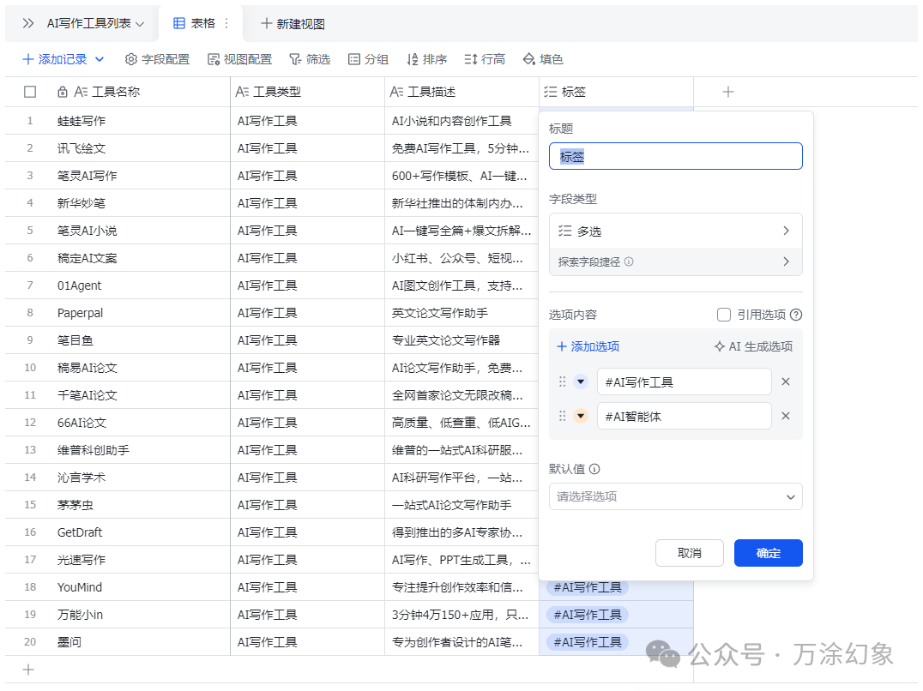
Task: Click the 排序 sort icon
Action: [427, 59]
